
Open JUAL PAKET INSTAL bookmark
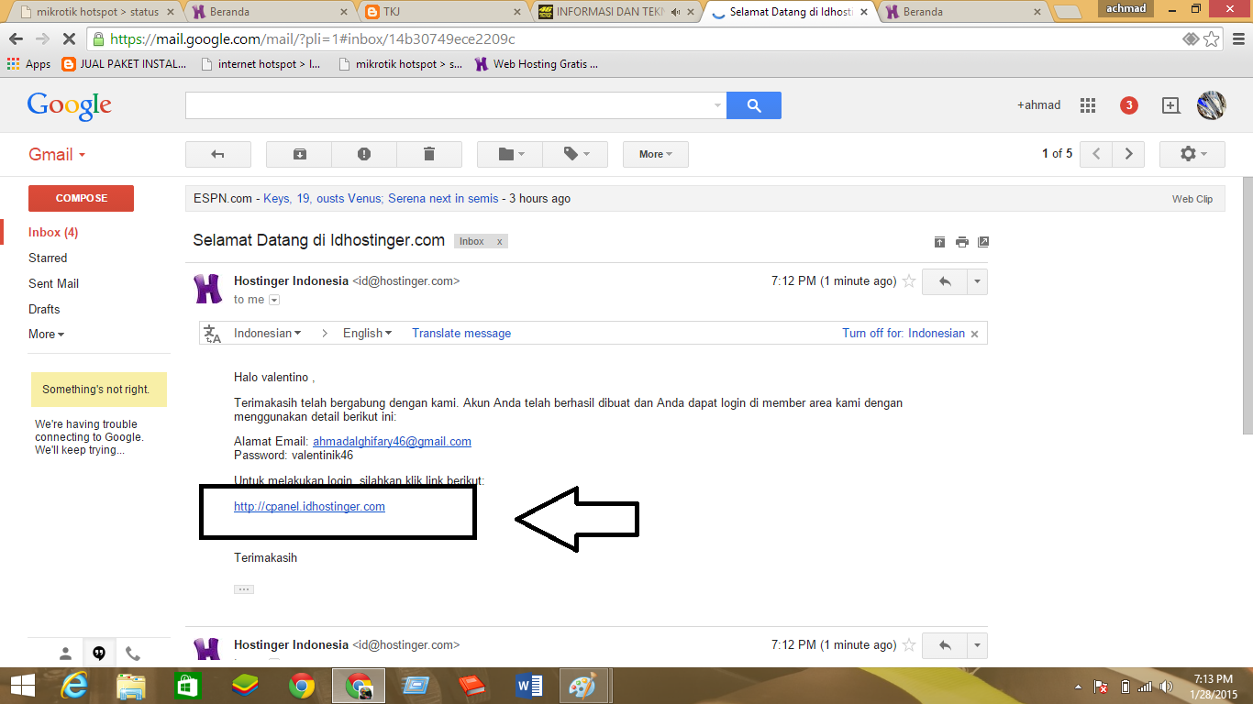tap(124, 64)
